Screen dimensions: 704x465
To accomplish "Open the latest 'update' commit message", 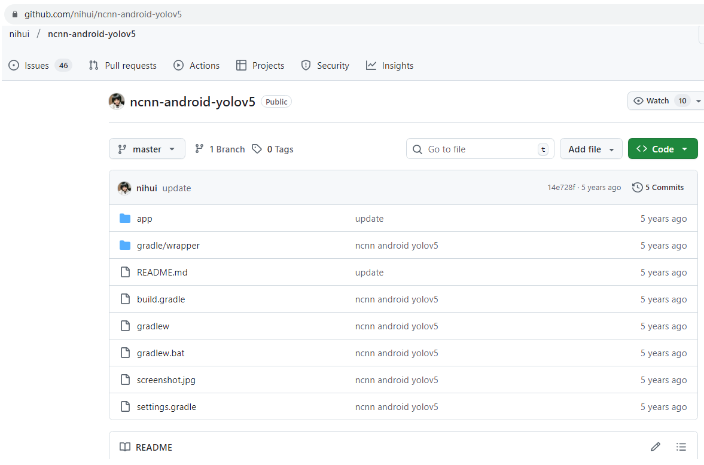I will click(176, 188).
